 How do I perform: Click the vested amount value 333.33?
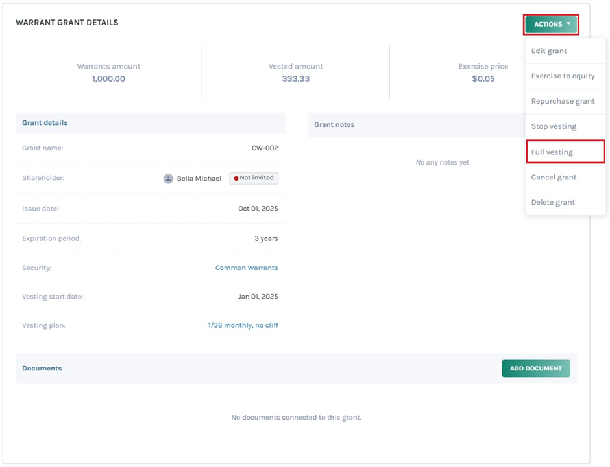295,79
